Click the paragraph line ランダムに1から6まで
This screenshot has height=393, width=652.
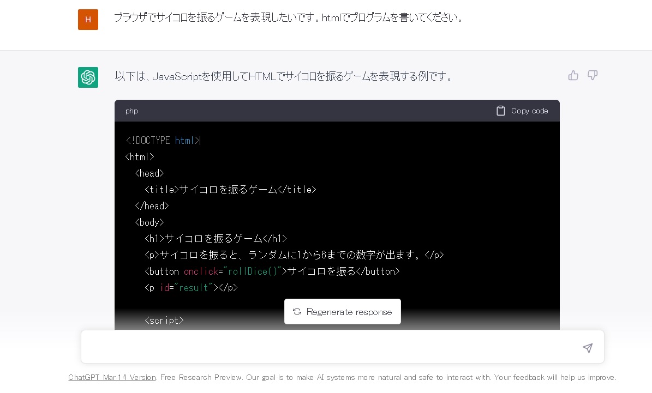[294, 255]
